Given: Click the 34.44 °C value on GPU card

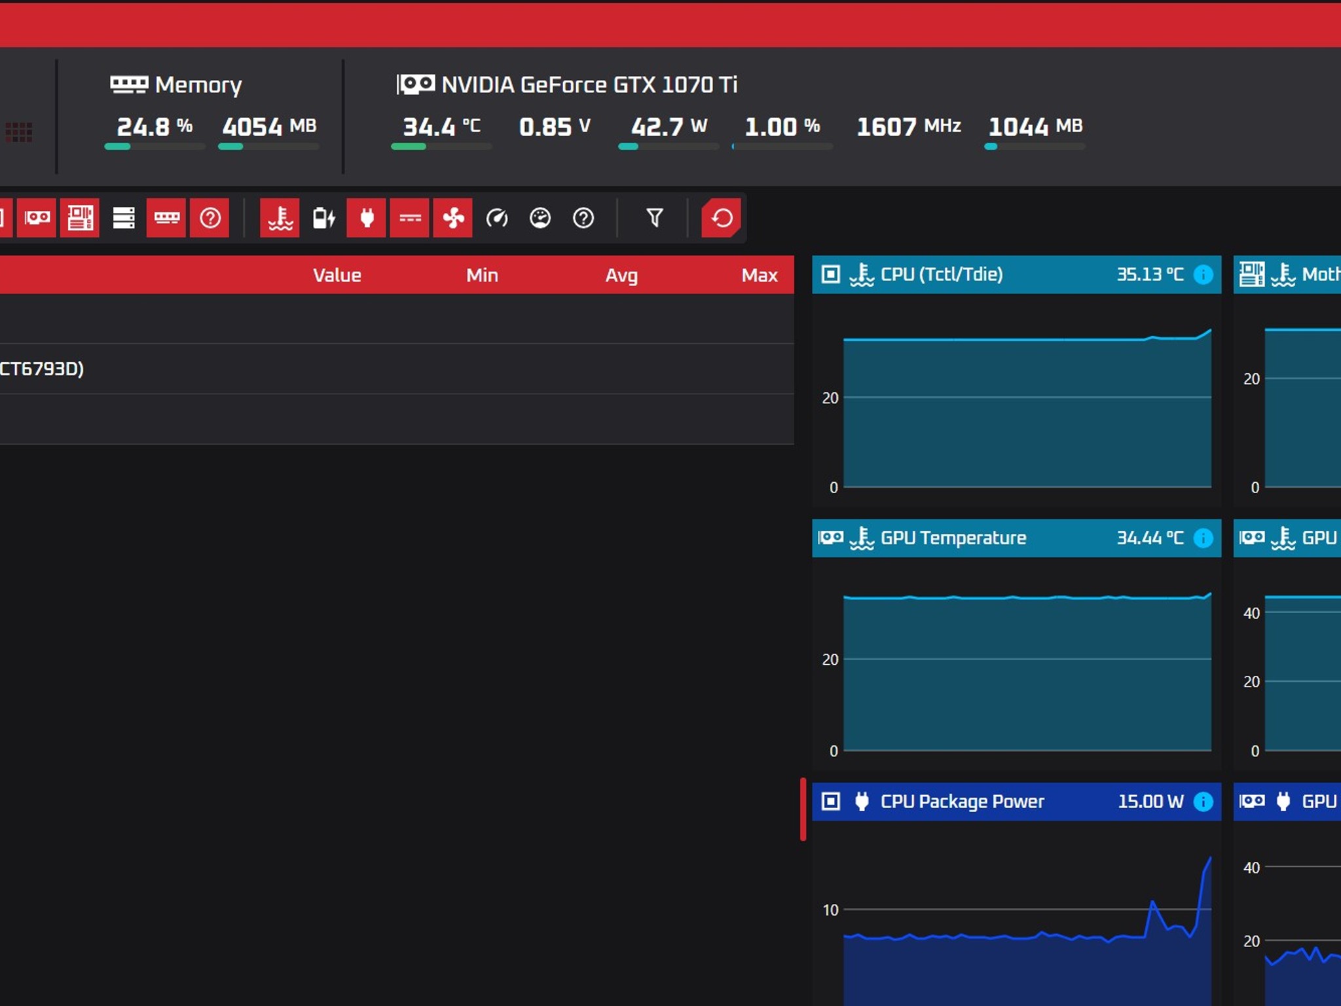Looking at the screenshot, I should pyautogui.click(x=1150, y=538).
